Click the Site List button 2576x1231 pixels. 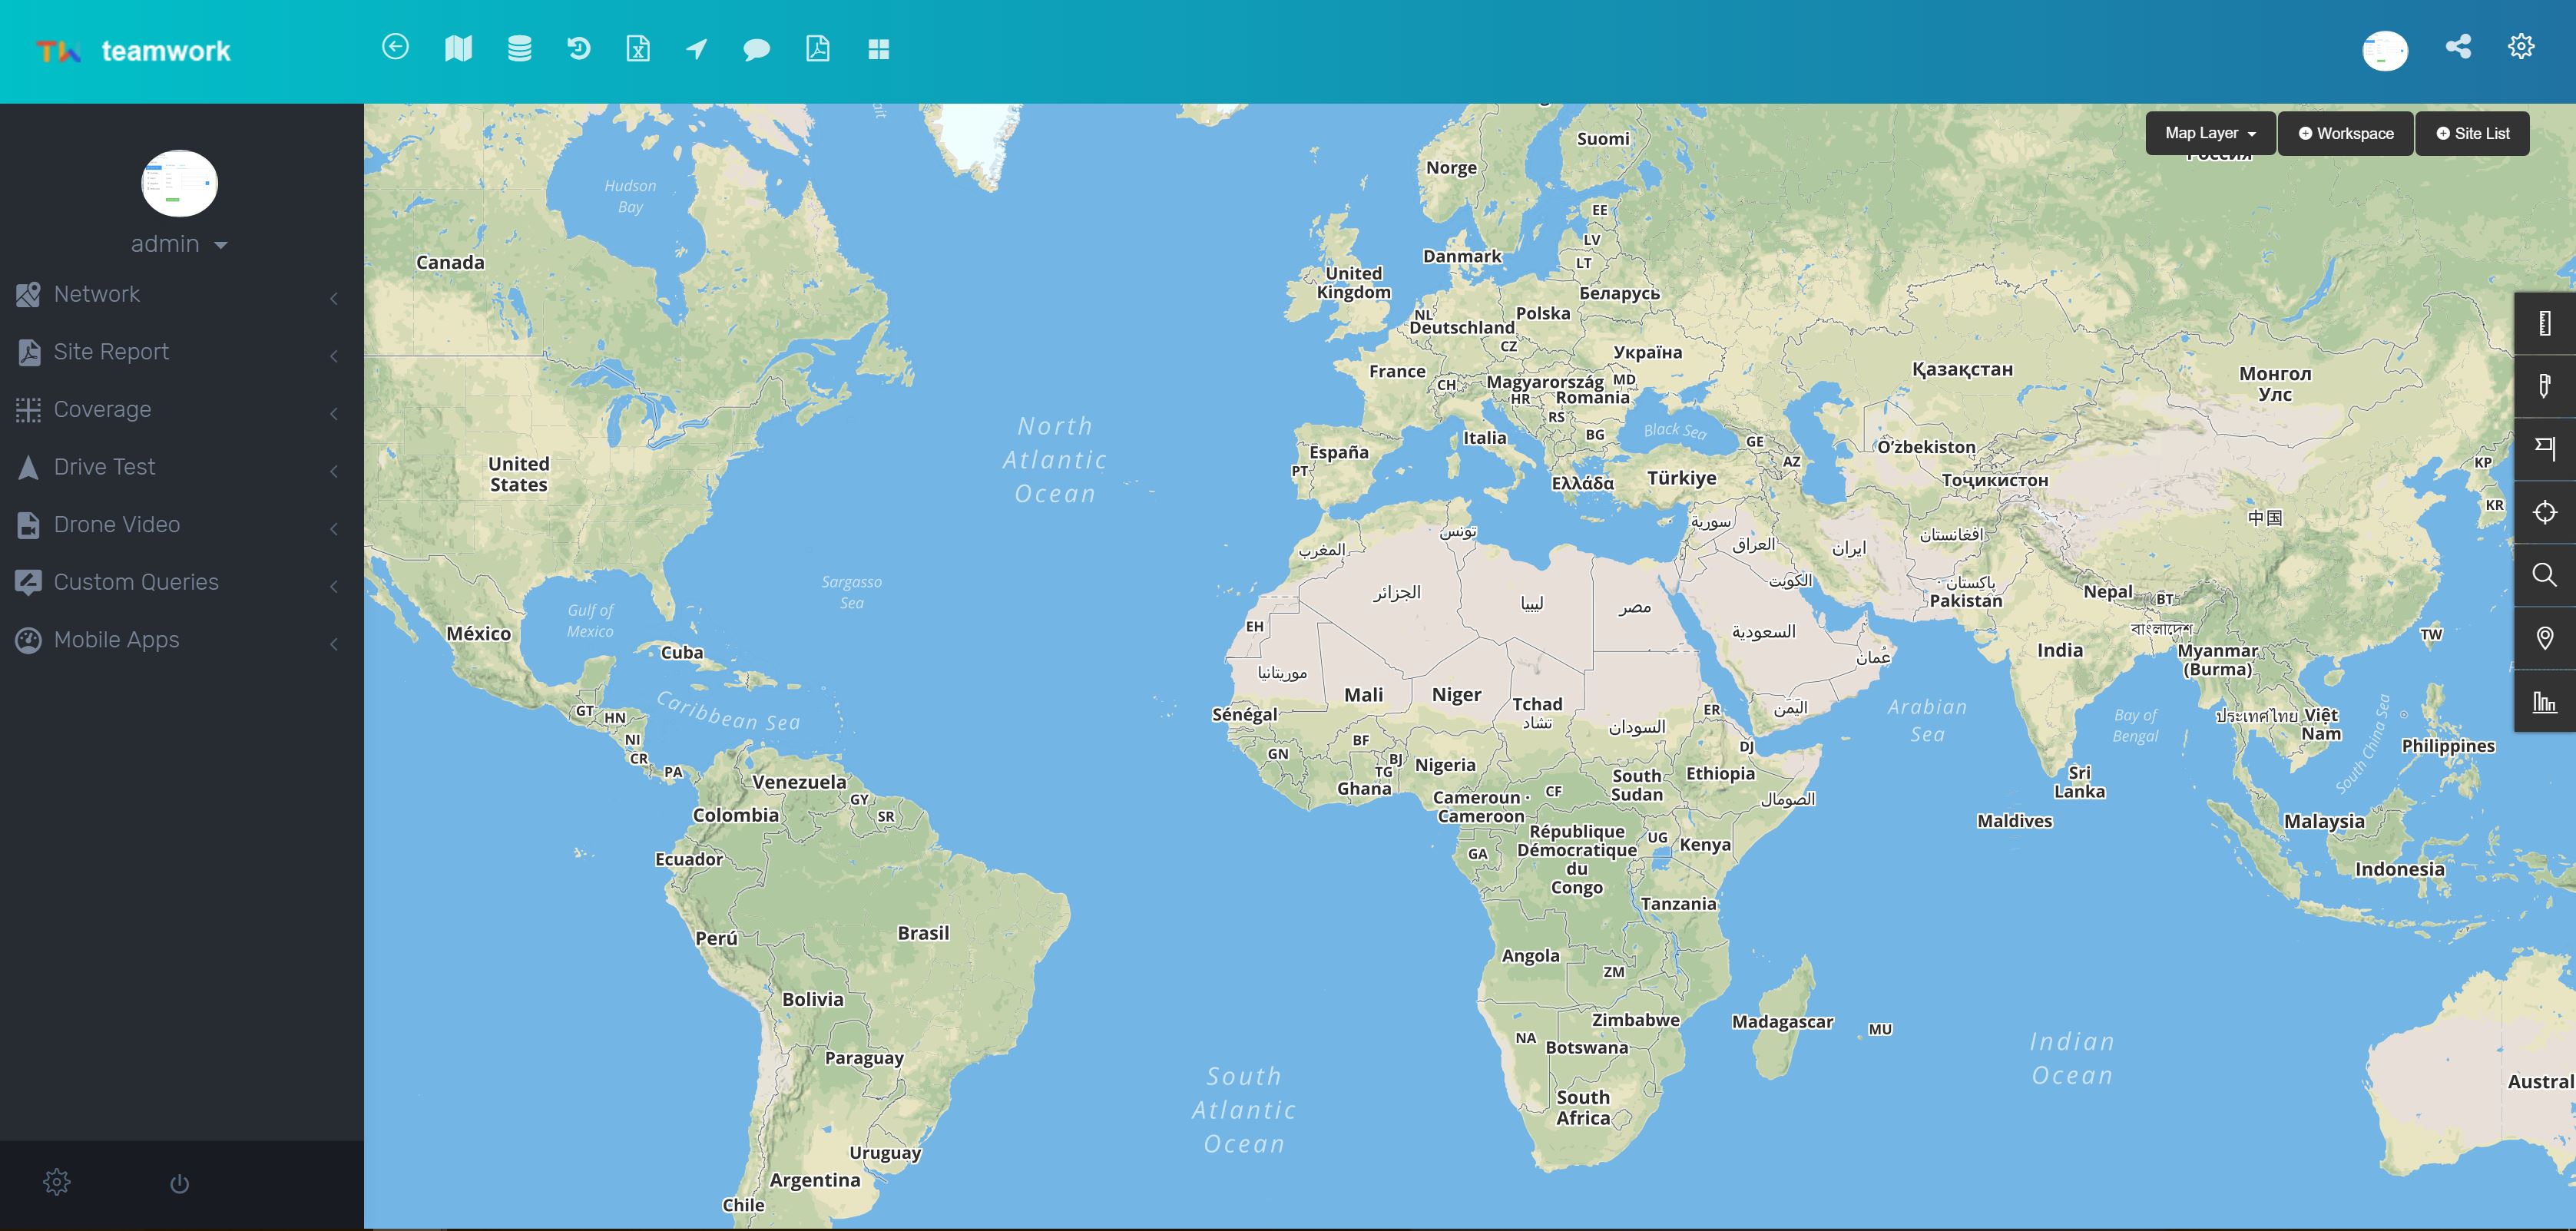tap(2472, 134)
